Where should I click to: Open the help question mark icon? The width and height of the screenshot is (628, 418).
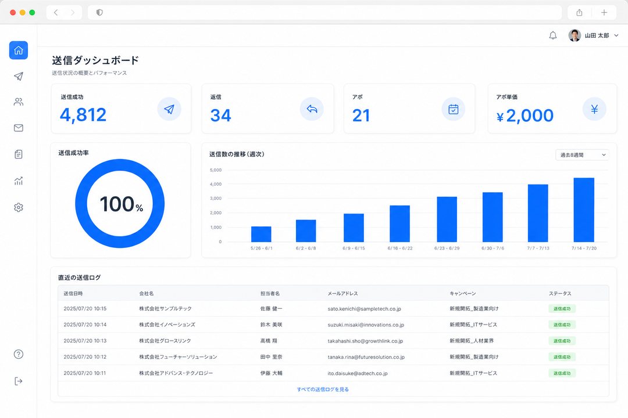pyautogui.click(x=19, y=354)
